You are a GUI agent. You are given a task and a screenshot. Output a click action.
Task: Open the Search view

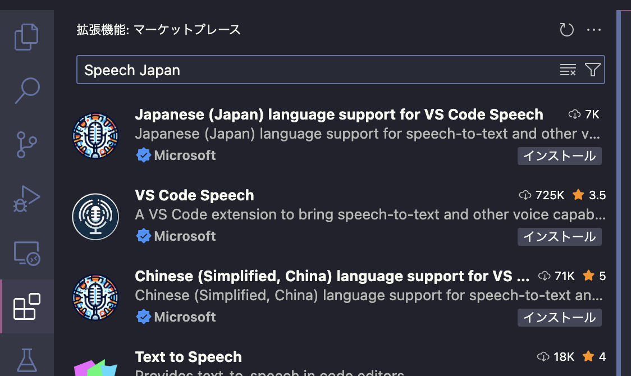click(26, 90)
